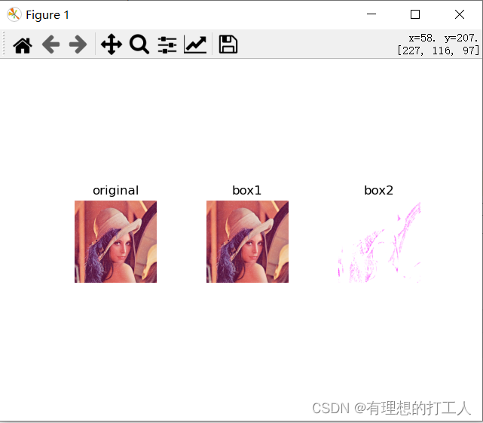Minimize the Figure 1 window
The image size is (483, 423).
click(371, 14)
